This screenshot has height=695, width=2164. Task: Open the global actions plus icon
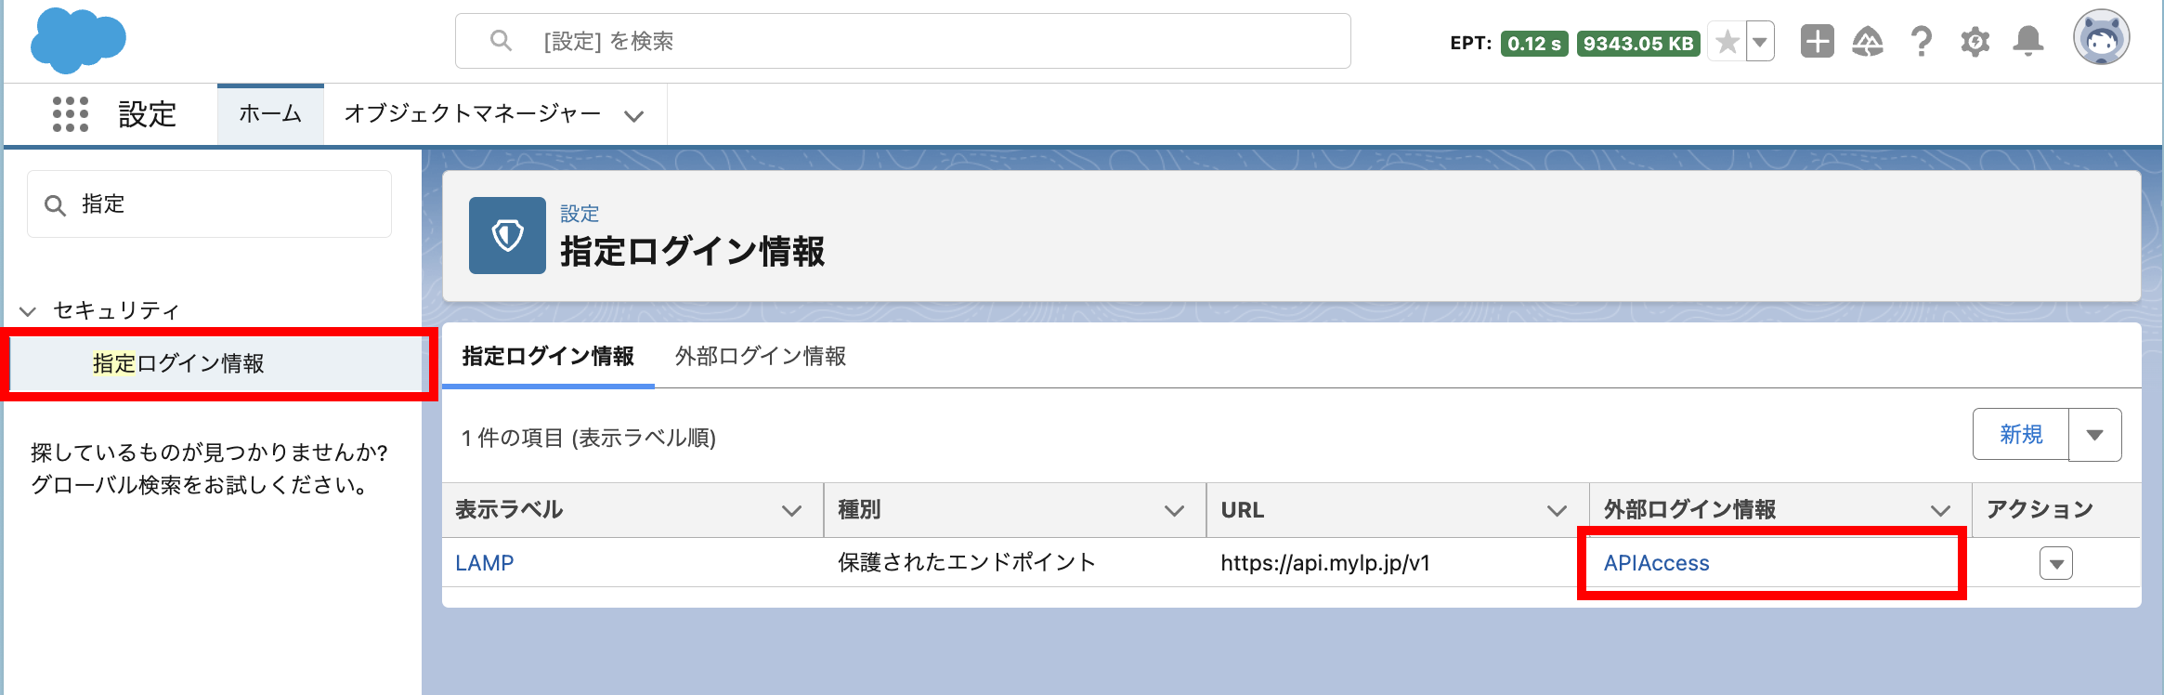point(1817,42)
